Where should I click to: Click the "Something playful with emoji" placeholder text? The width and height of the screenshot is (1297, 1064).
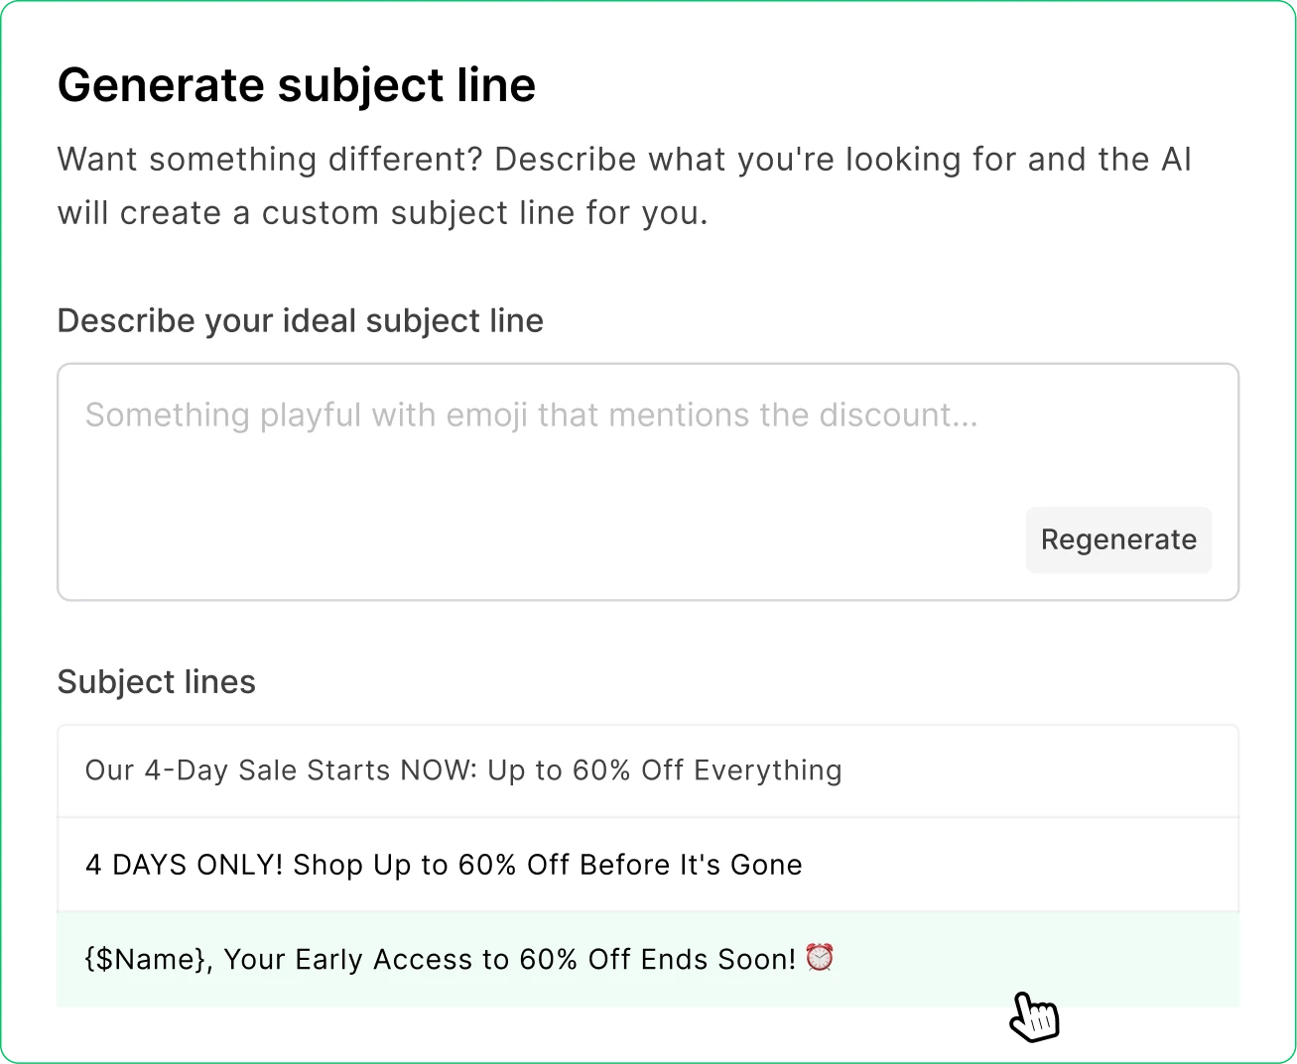click(531, 415)
